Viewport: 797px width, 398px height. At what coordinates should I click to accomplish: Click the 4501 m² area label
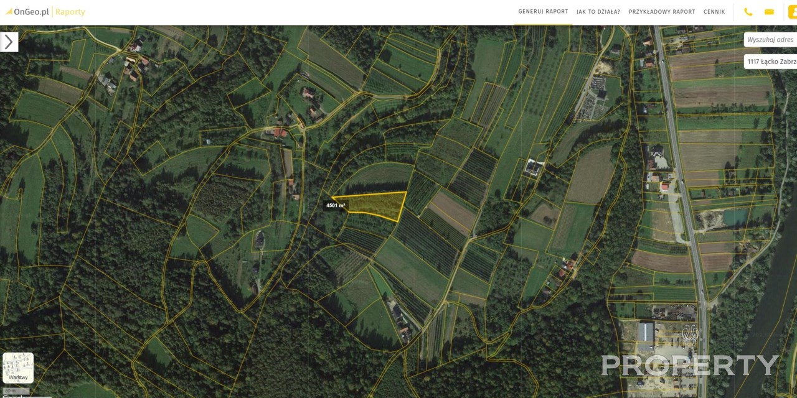click(336, 205)
